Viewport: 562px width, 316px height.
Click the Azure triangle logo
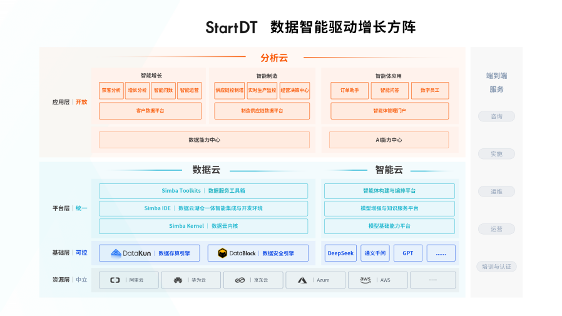click(x=302, y=280)
